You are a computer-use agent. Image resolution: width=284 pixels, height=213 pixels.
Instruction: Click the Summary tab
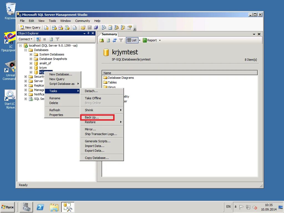(x=109, y=34)
